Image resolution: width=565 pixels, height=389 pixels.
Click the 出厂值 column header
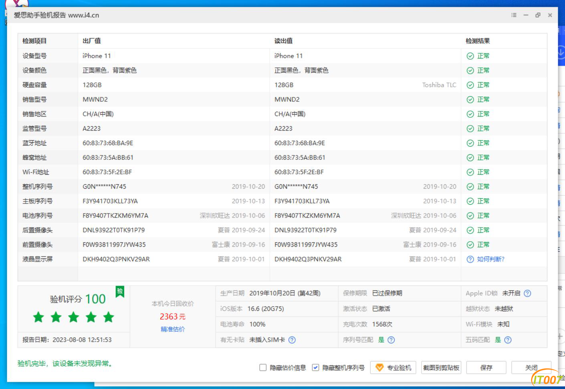(92, 41)
